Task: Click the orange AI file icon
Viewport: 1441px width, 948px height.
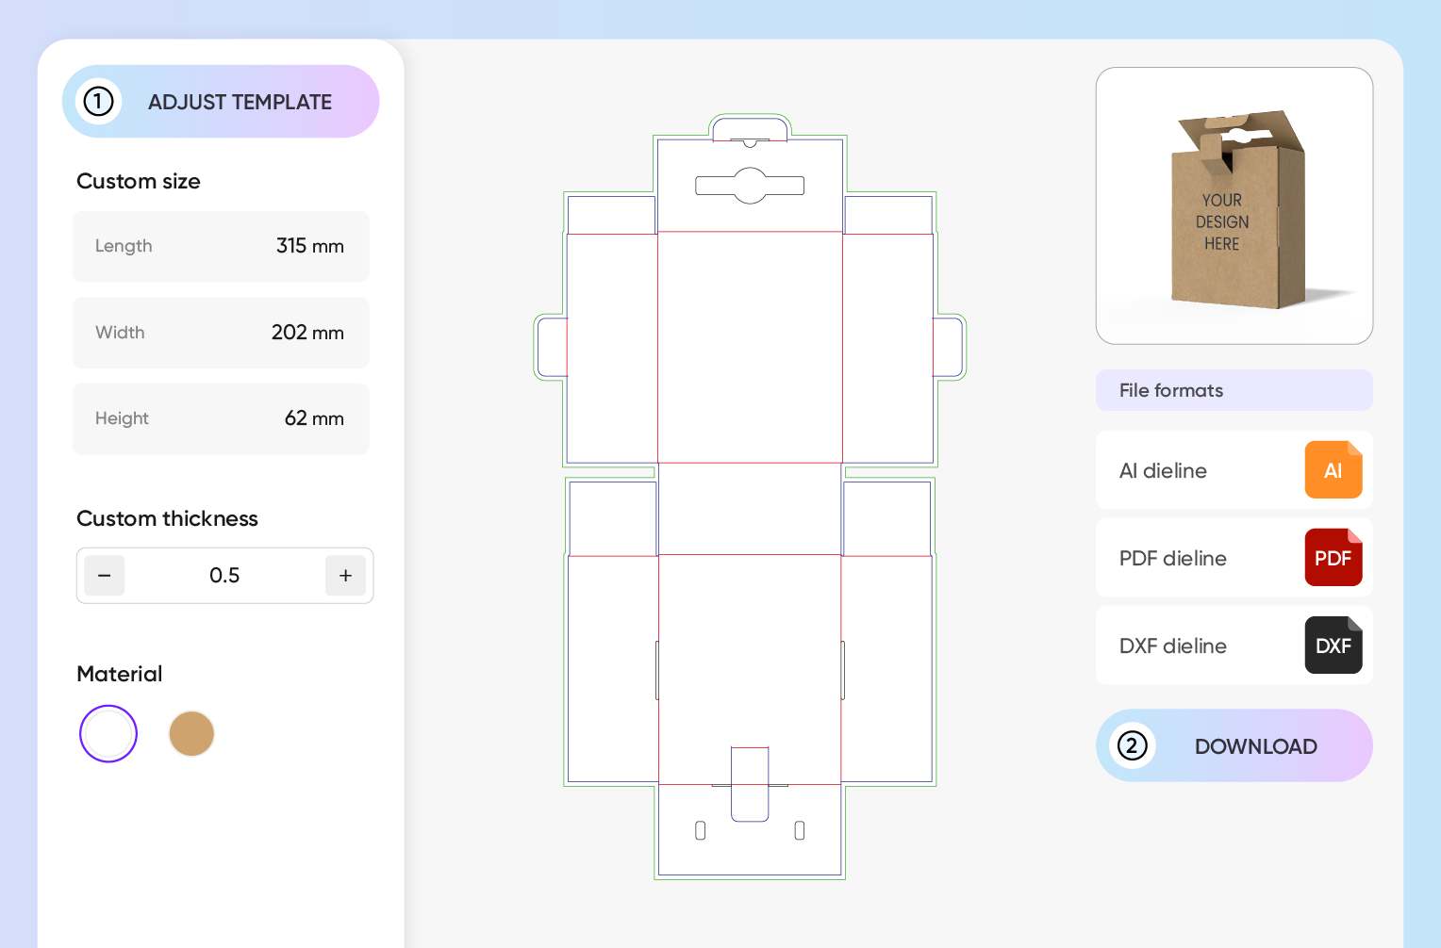Action: pos(1333,469)
